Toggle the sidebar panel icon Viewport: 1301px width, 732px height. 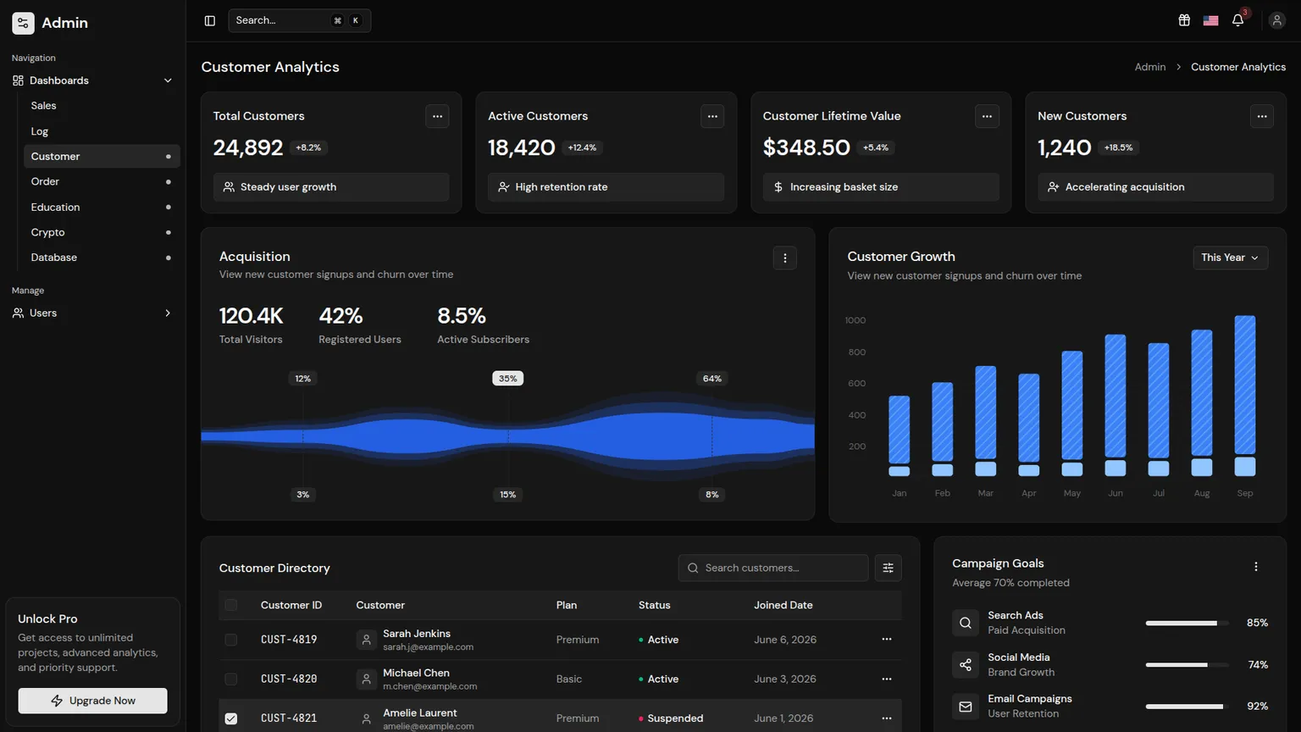(x=210, y=20)
